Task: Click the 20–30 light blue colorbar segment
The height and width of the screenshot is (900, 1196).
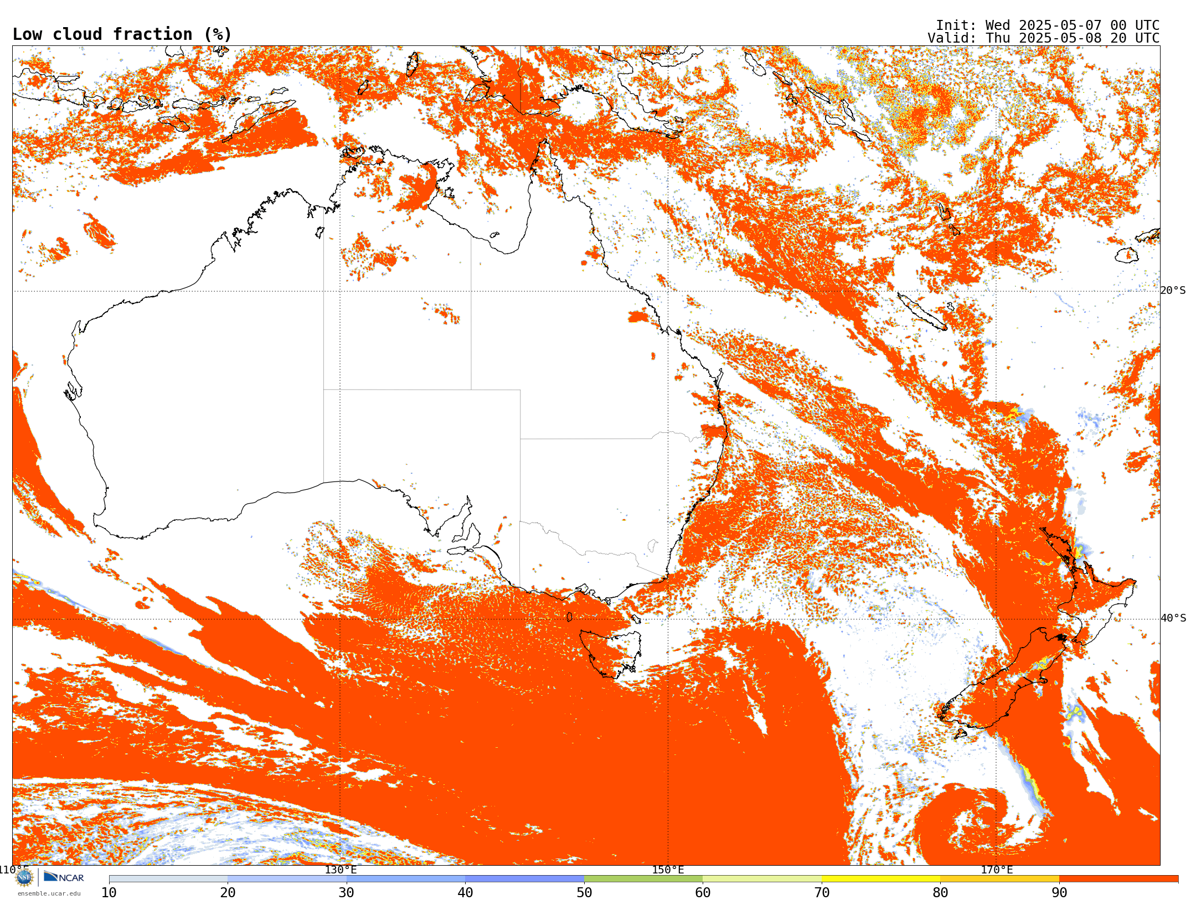Action: click(287, 879)
